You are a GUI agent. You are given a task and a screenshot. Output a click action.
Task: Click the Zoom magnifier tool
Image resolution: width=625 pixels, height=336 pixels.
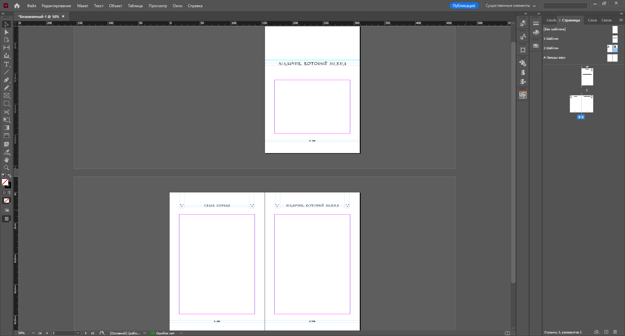6,168
